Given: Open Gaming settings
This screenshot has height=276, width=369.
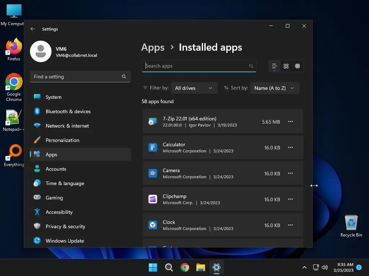Looking at the screenshot, I should point(80,198).
